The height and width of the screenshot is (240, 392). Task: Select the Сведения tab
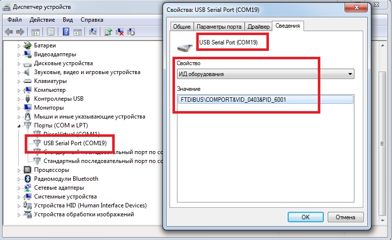[x=288, y=26]
